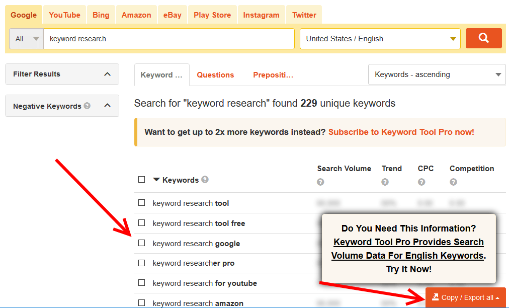Click the 'keyword researcher pro' keyword text

pyautogui.click(x=194, y=263)
